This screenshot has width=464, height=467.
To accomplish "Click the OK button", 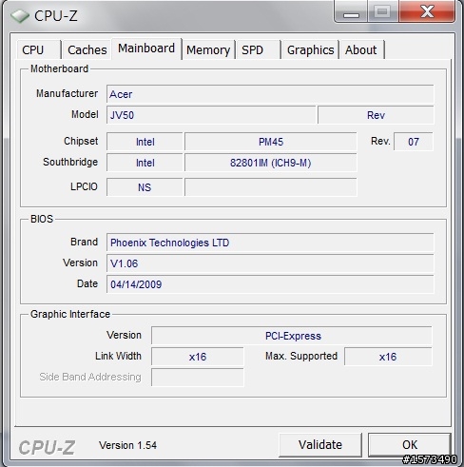I will 410,445.
